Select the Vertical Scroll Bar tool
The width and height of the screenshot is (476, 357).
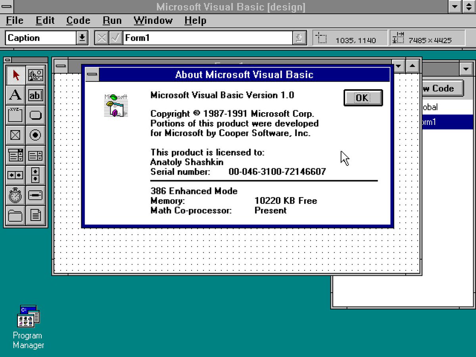click(x=36, y=175)
